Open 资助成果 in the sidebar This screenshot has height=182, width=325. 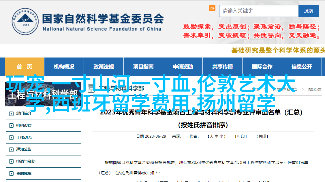(x=24, y=173)
